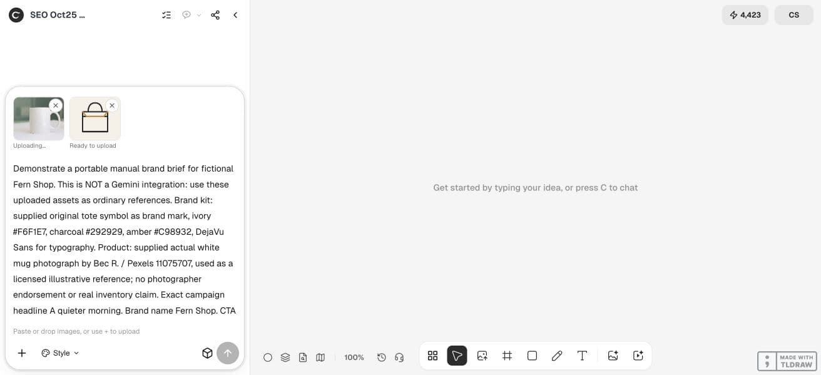Click the 'Uploading...' status label
Viewport: 821px width, 375px height.
pyautogui.click(x=29, y=146)
